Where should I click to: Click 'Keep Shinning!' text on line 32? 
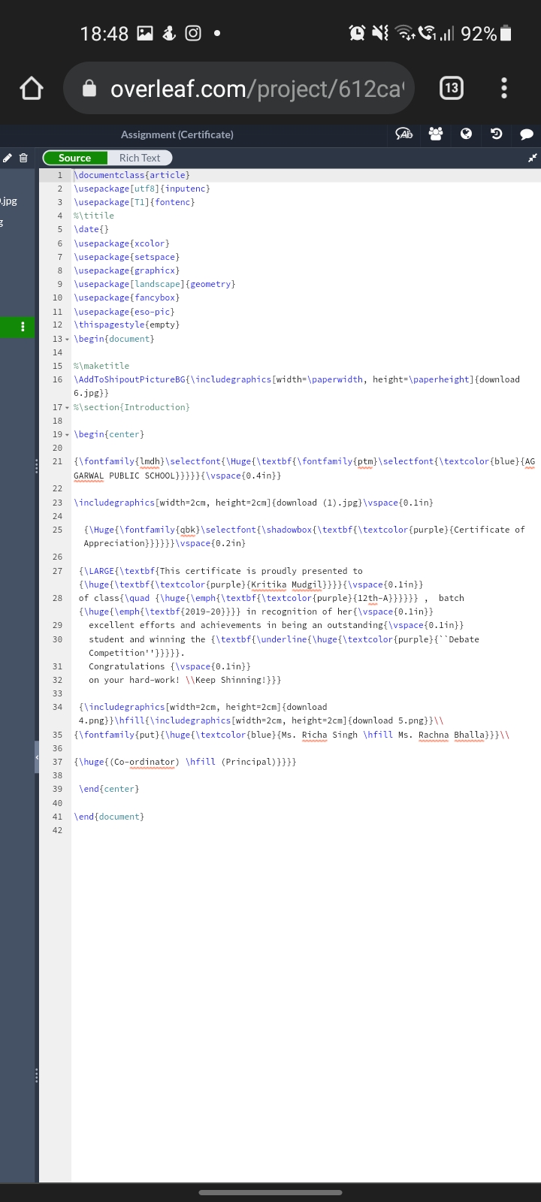click(230, 680)
